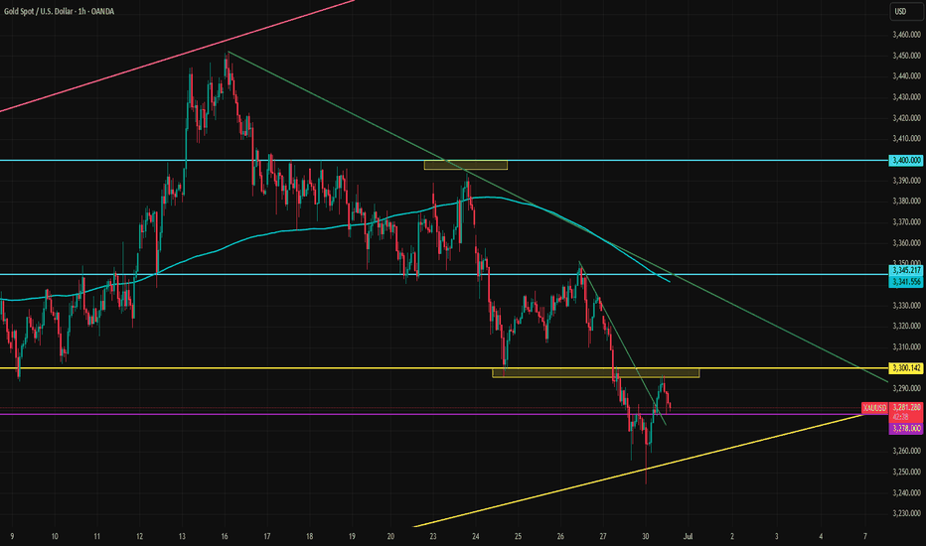
Task: Select the XAUUSD symbol tag on price axis
Action: coord(874,408)
